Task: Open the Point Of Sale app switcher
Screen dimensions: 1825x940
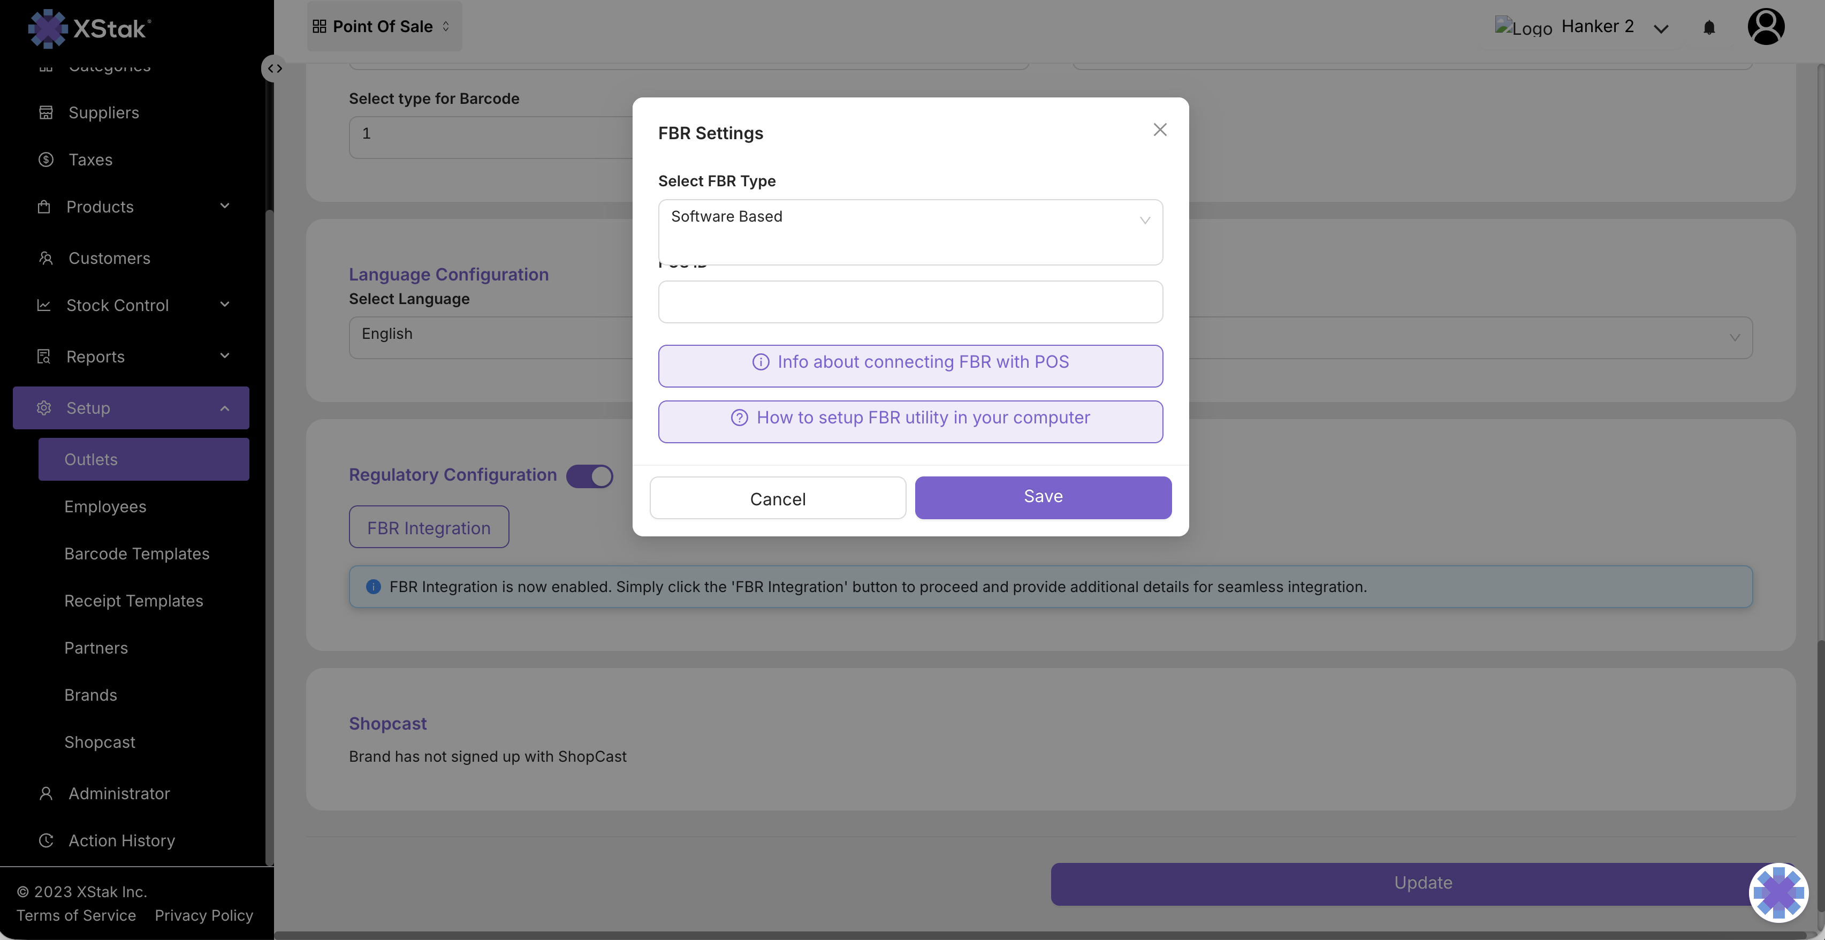Action: click(383, 26)
